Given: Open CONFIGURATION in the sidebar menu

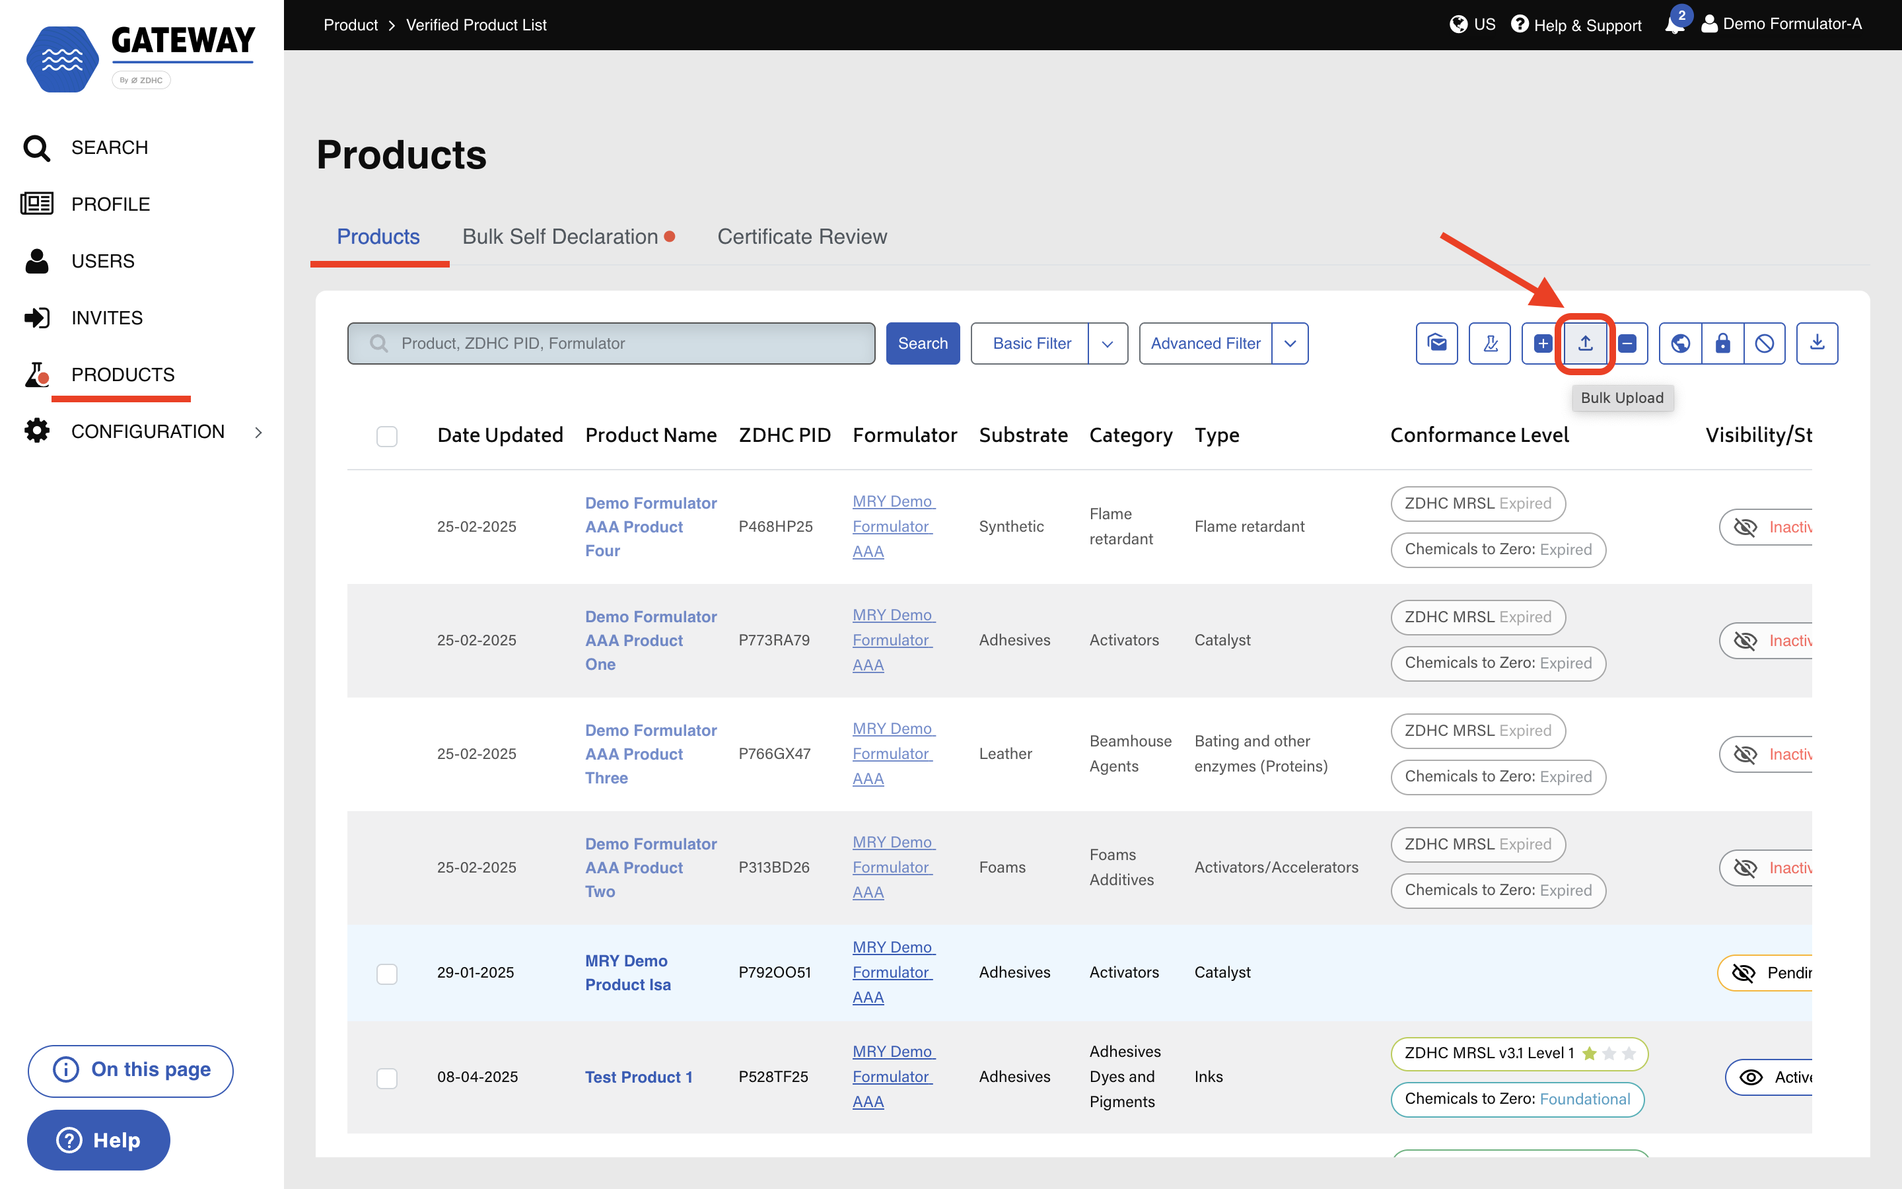Looking at the screenshot, I should tap(148, 432).
